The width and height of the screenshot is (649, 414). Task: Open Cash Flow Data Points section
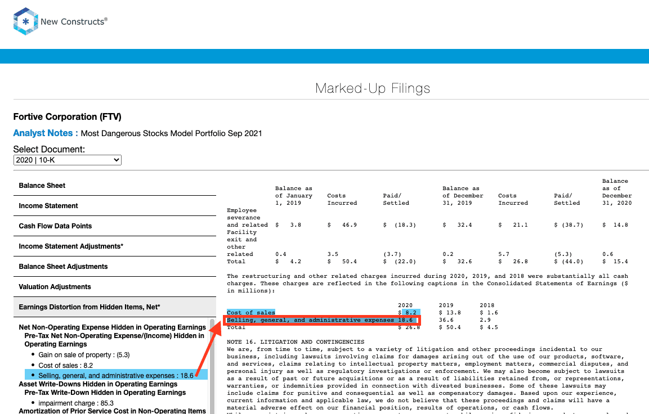click(x=115, y=226)
